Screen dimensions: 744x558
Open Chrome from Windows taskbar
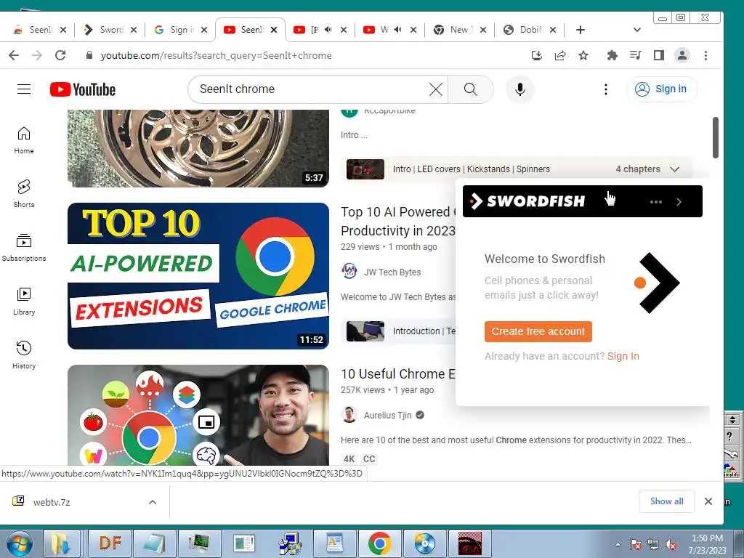(379, 543)
